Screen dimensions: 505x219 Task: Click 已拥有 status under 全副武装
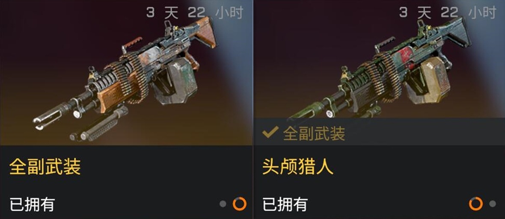[x=32, y=204]
